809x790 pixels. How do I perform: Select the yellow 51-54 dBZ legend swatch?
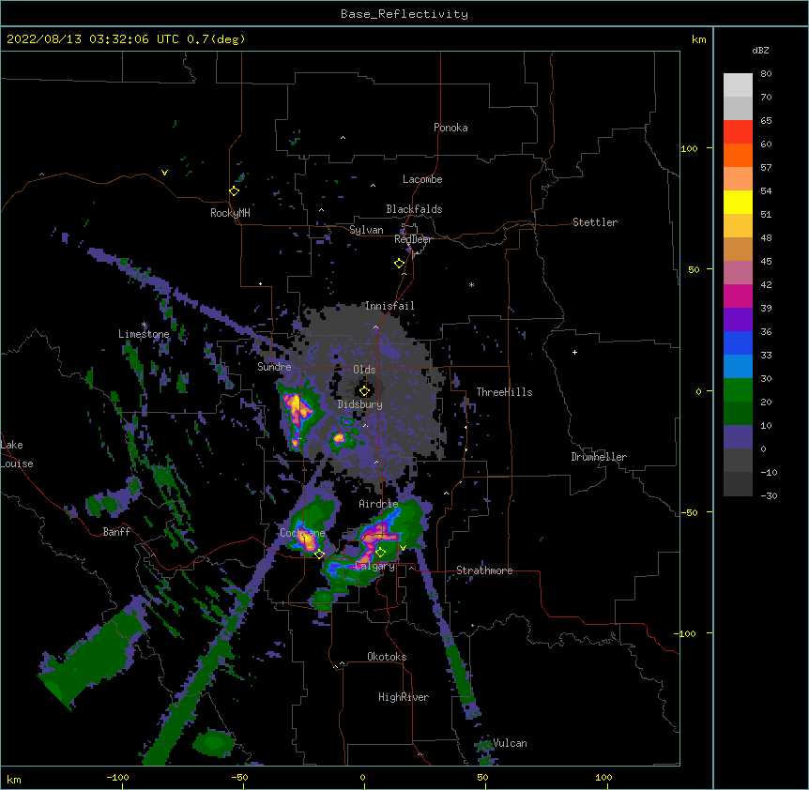(x=738, y=203)
